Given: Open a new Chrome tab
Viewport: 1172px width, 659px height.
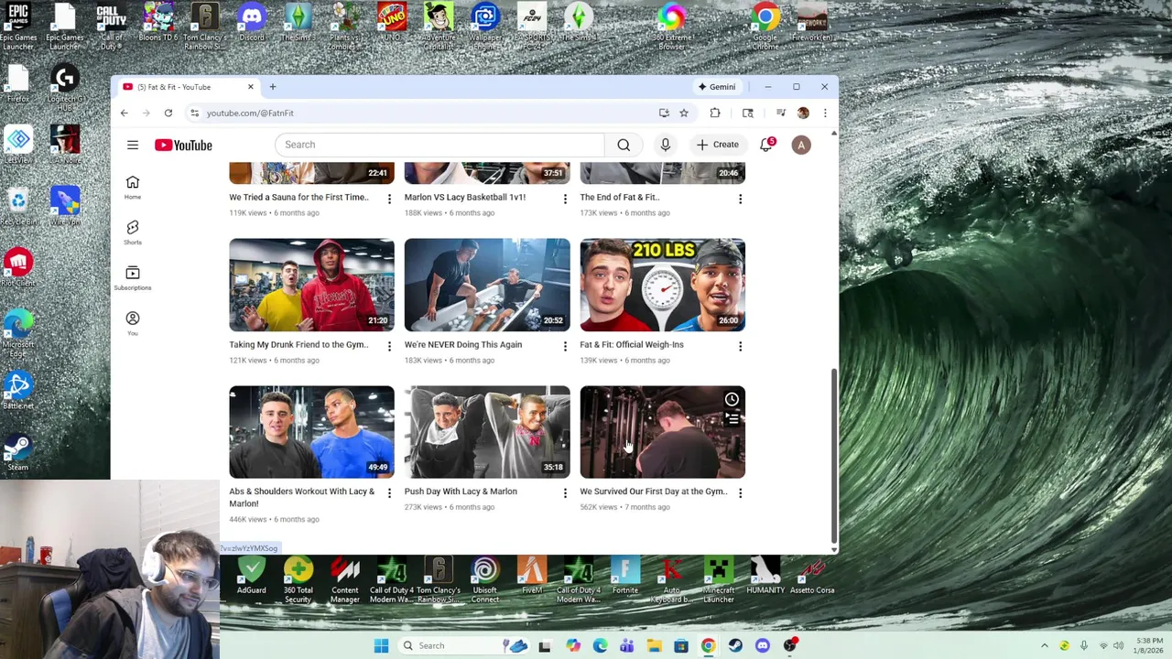Looking at the screenshot, I should click(272, 87).
